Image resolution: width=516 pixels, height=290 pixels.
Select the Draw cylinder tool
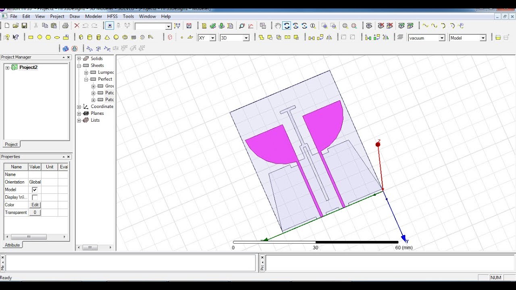pyautogui.click(x=89, y=37)
